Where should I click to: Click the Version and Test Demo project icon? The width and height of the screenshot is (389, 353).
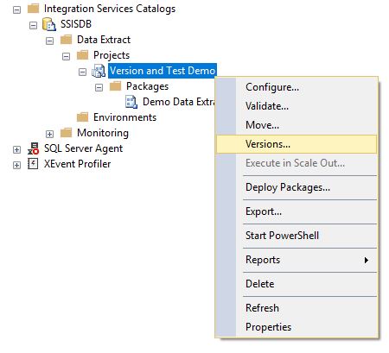pos(99,71)
